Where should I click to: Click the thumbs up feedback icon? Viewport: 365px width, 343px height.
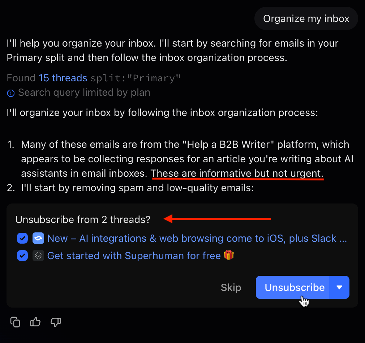tap(35, 322)
